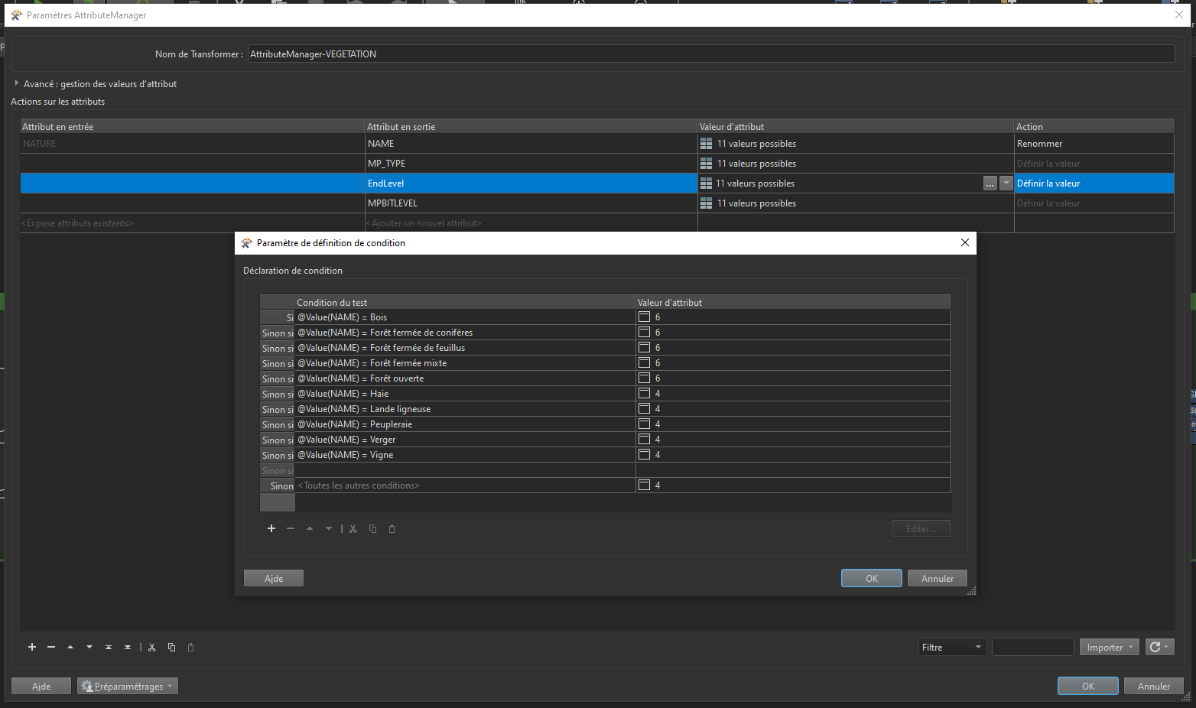Select the condition Forêt fermée de feuillus
Viewport: 1196px width, 708px height.
pyautogui.click(x=465, y=347)
